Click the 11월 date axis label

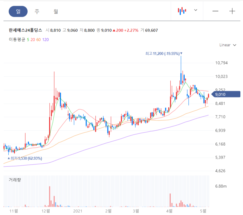click(14, 211)
